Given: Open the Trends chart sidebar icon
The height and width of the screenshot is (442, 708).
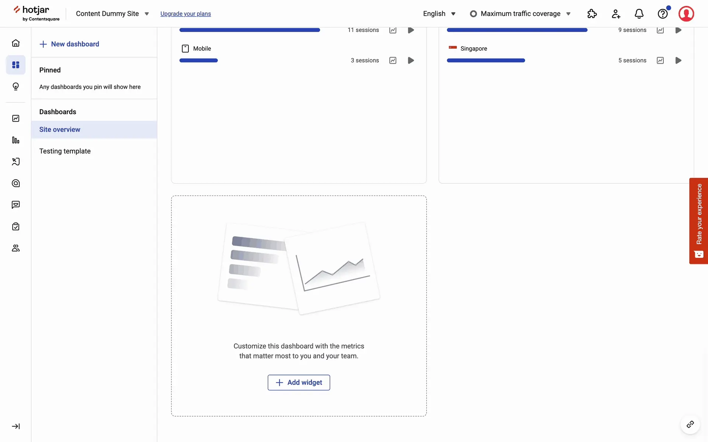Looking at the screenshot, I should click(15, 118).
